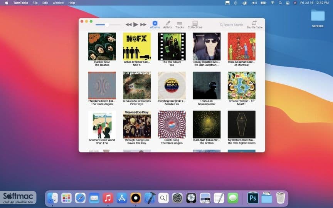Select the Phosphene Dream album cover
Image resolution: width=333 pixels, height=208 pixels.
(102, 86)
